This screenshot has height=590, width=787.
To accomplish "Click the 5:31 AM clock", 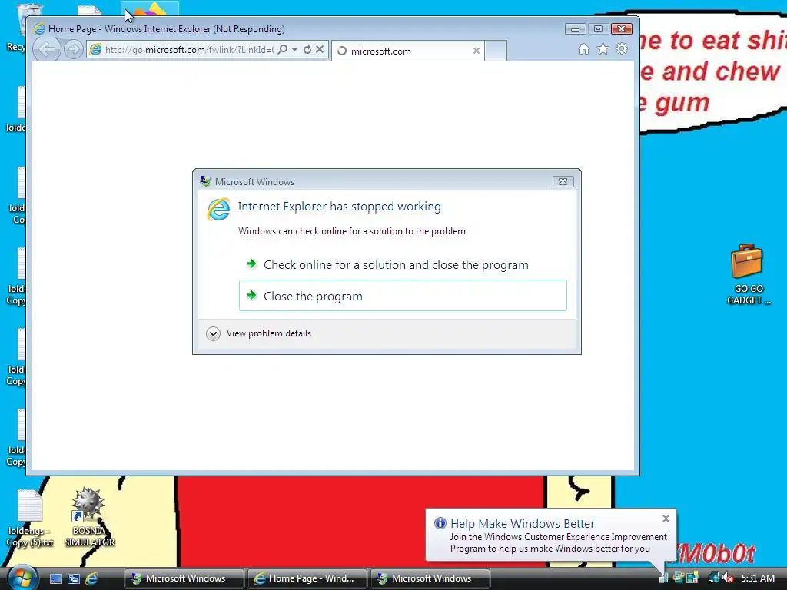I will (758, 578).
